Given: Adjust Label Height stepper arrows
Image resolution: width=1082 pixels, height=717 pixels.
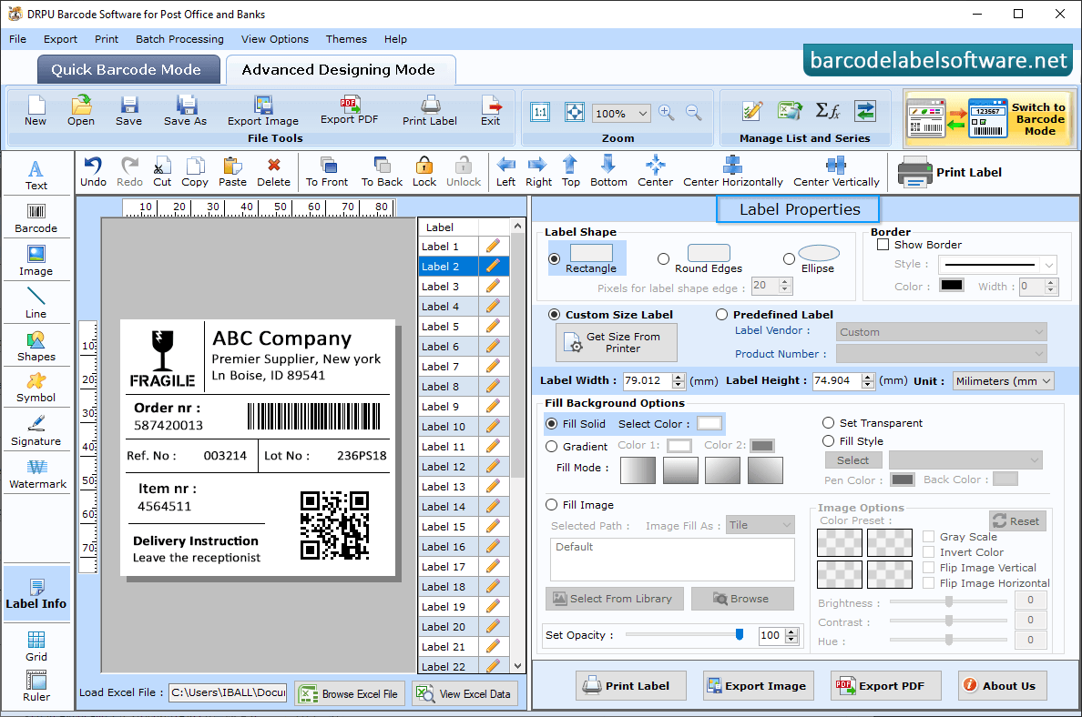Looking at the screenshot, I should click(867, 380).
